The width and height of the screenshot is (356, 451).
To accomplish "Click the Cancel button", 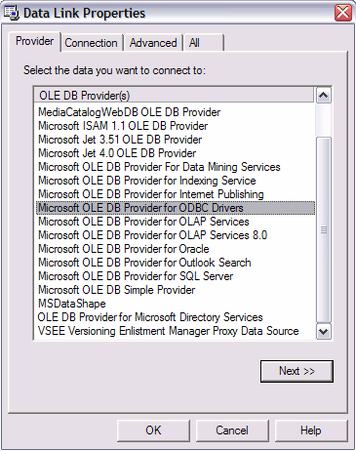I will pyautogui.click(x=232, y=430).
